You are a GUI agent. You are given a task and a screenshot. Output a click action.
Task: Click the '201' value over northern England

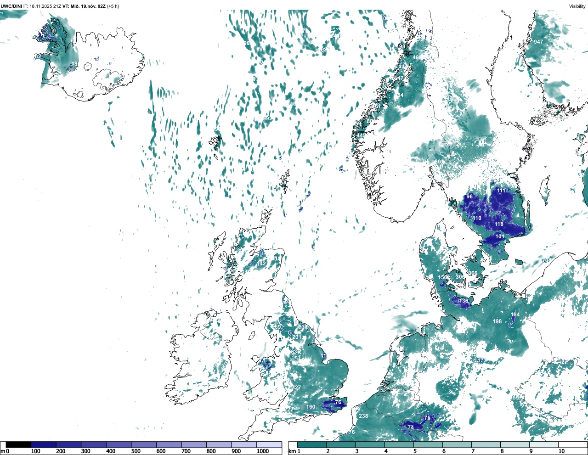[x=297, y=337]
